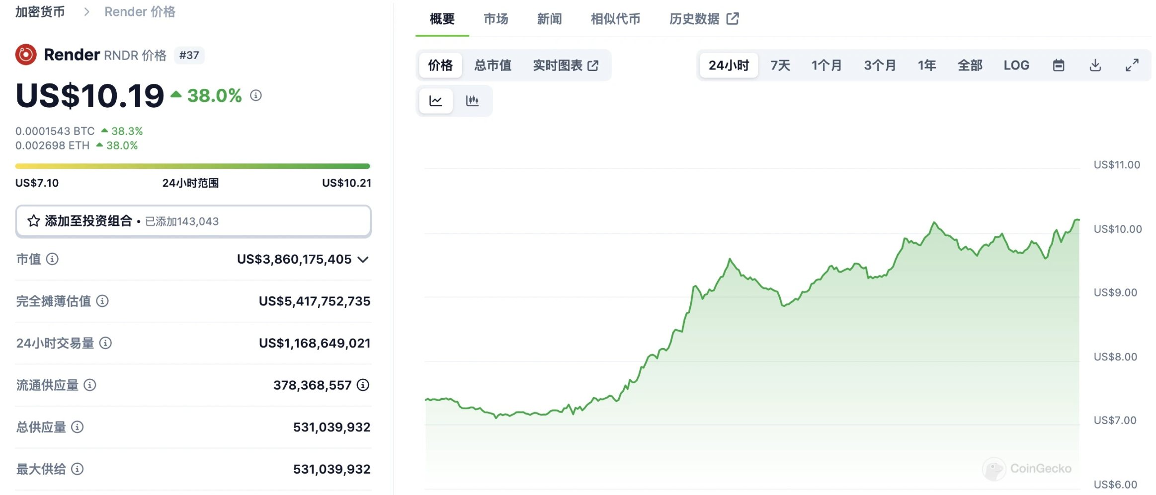Click the chart download icon

1095,65
